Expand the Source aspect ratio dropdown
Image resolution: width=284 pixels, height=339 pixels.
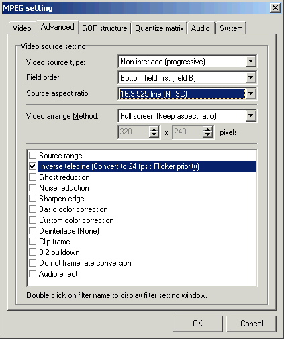pos(251,93)
